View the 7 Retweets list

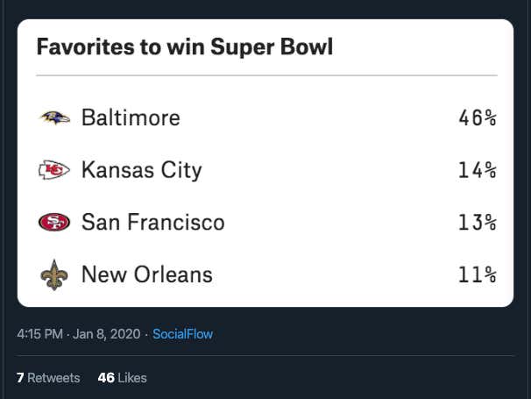click(48, 378)
